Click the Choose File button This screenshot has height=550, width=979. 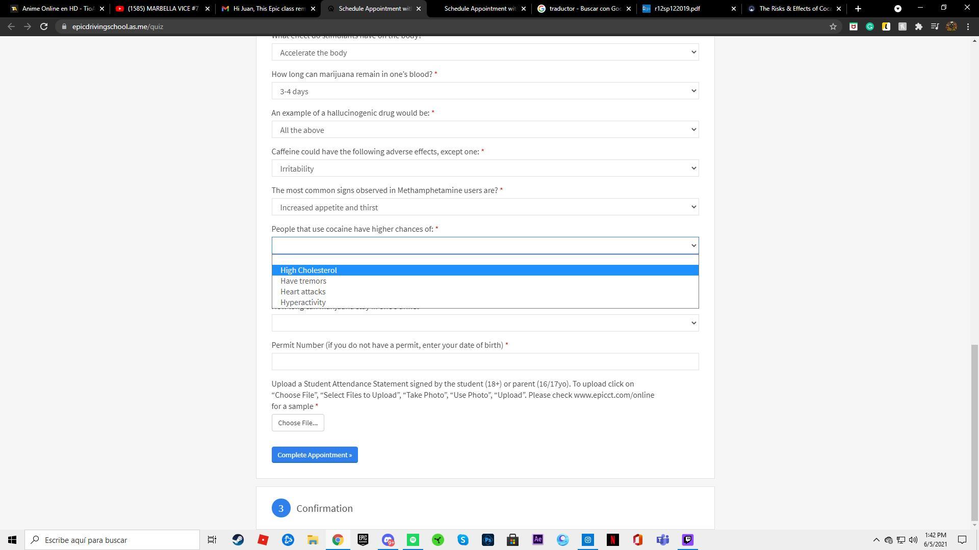[x=298, y=423]
